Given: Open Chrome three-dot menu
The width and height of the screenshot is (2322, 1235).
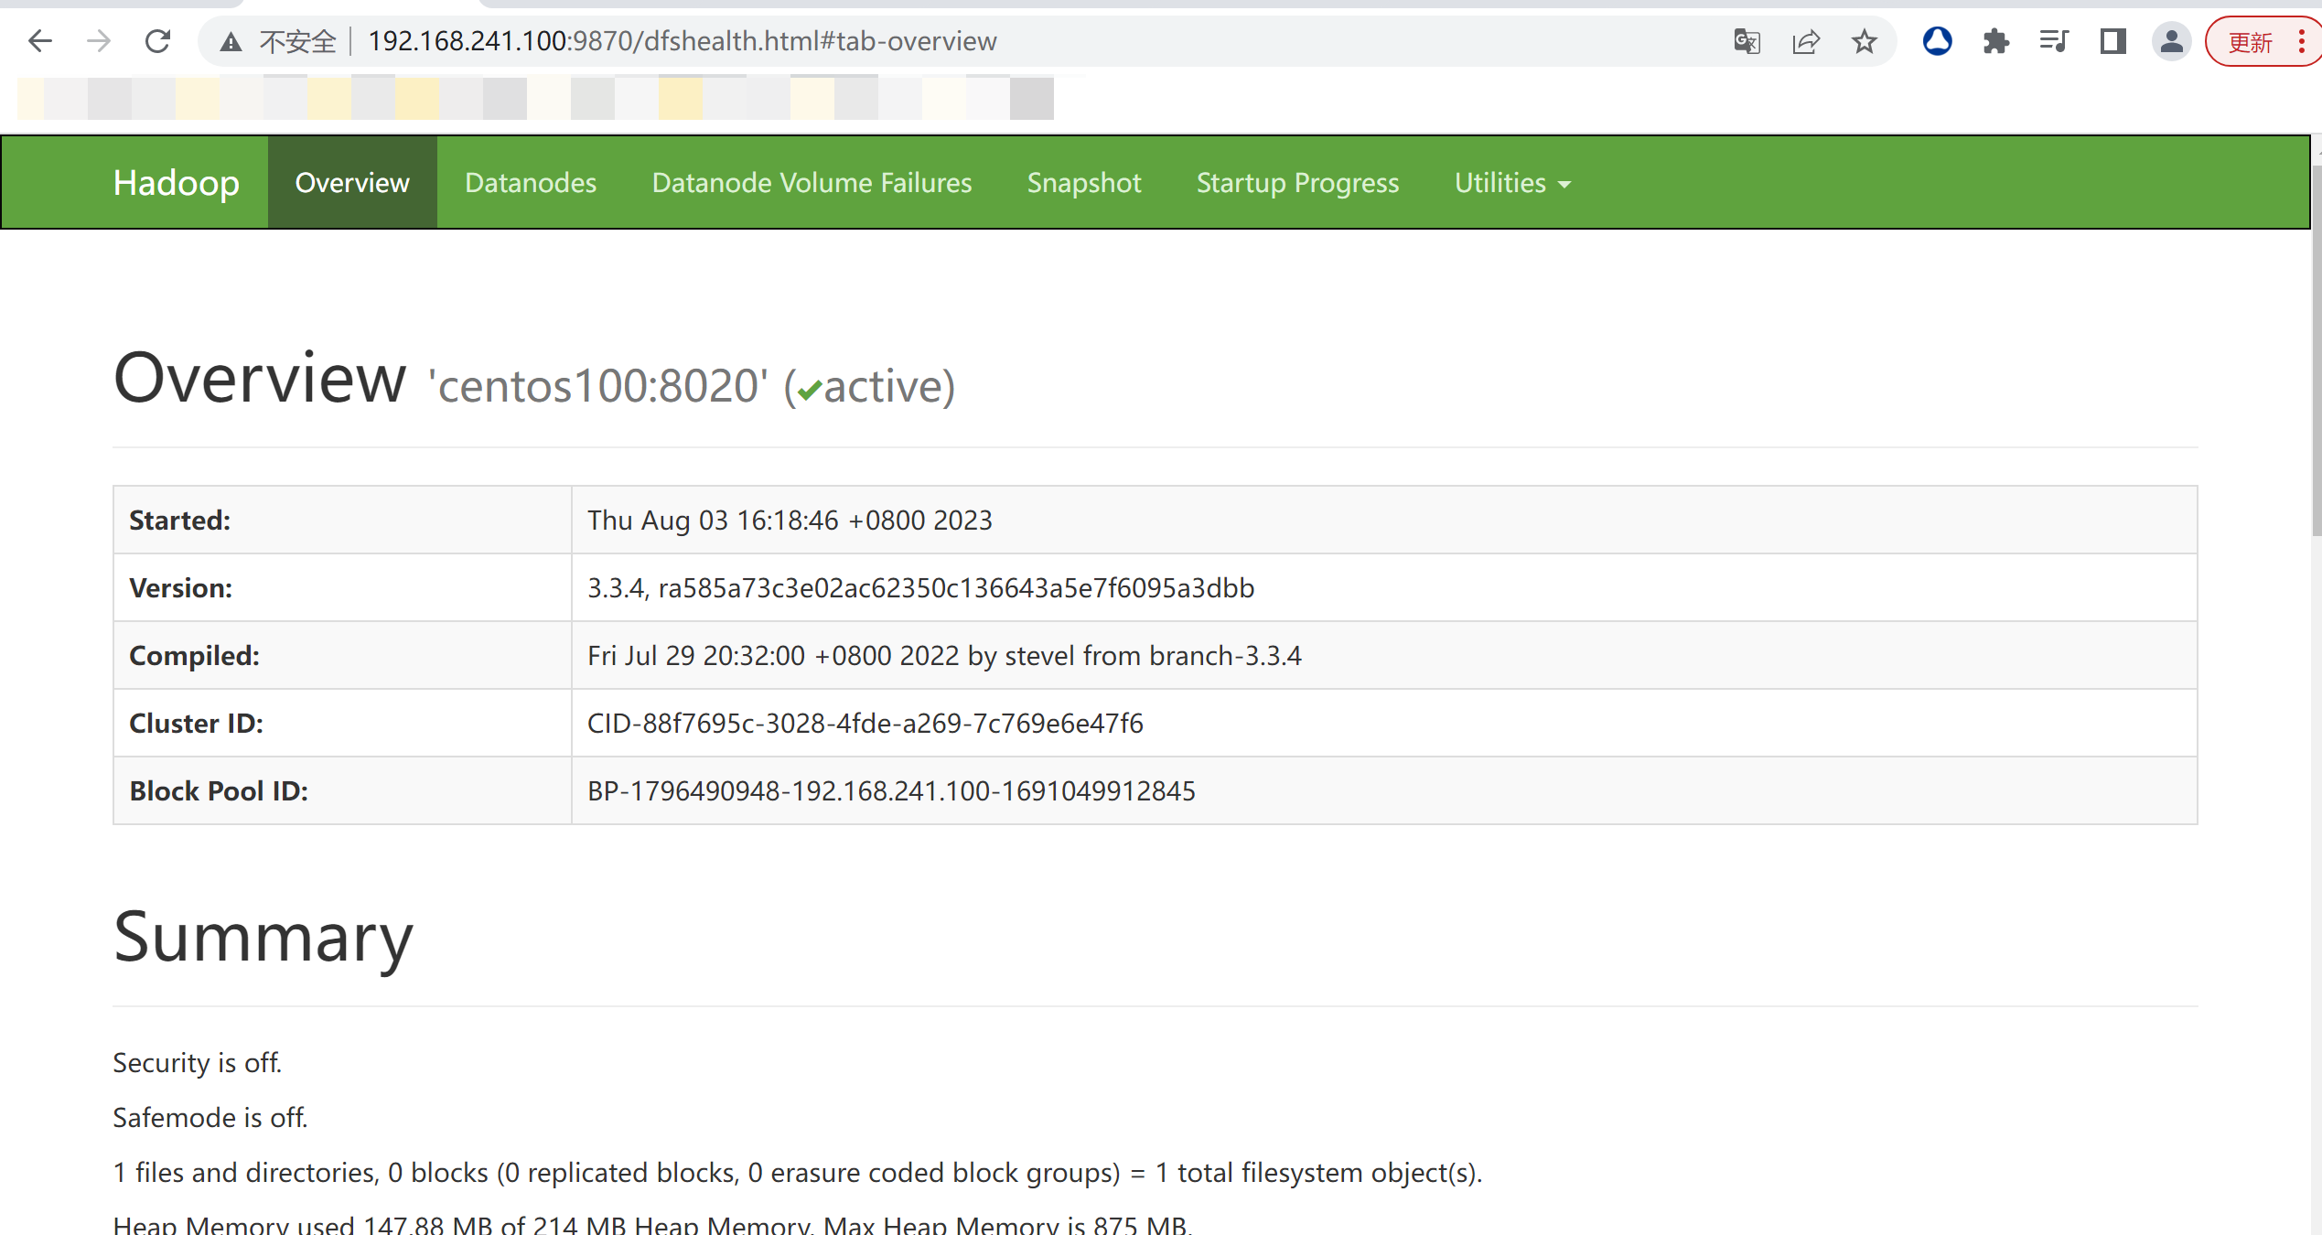Looking at the screenshot, I should click(2302, 41).
